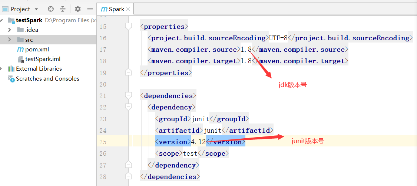Image resolution: width=417 pixels, height=186 pixels.
Task: Open the Project view dropdown
Action: click(36, 9)
